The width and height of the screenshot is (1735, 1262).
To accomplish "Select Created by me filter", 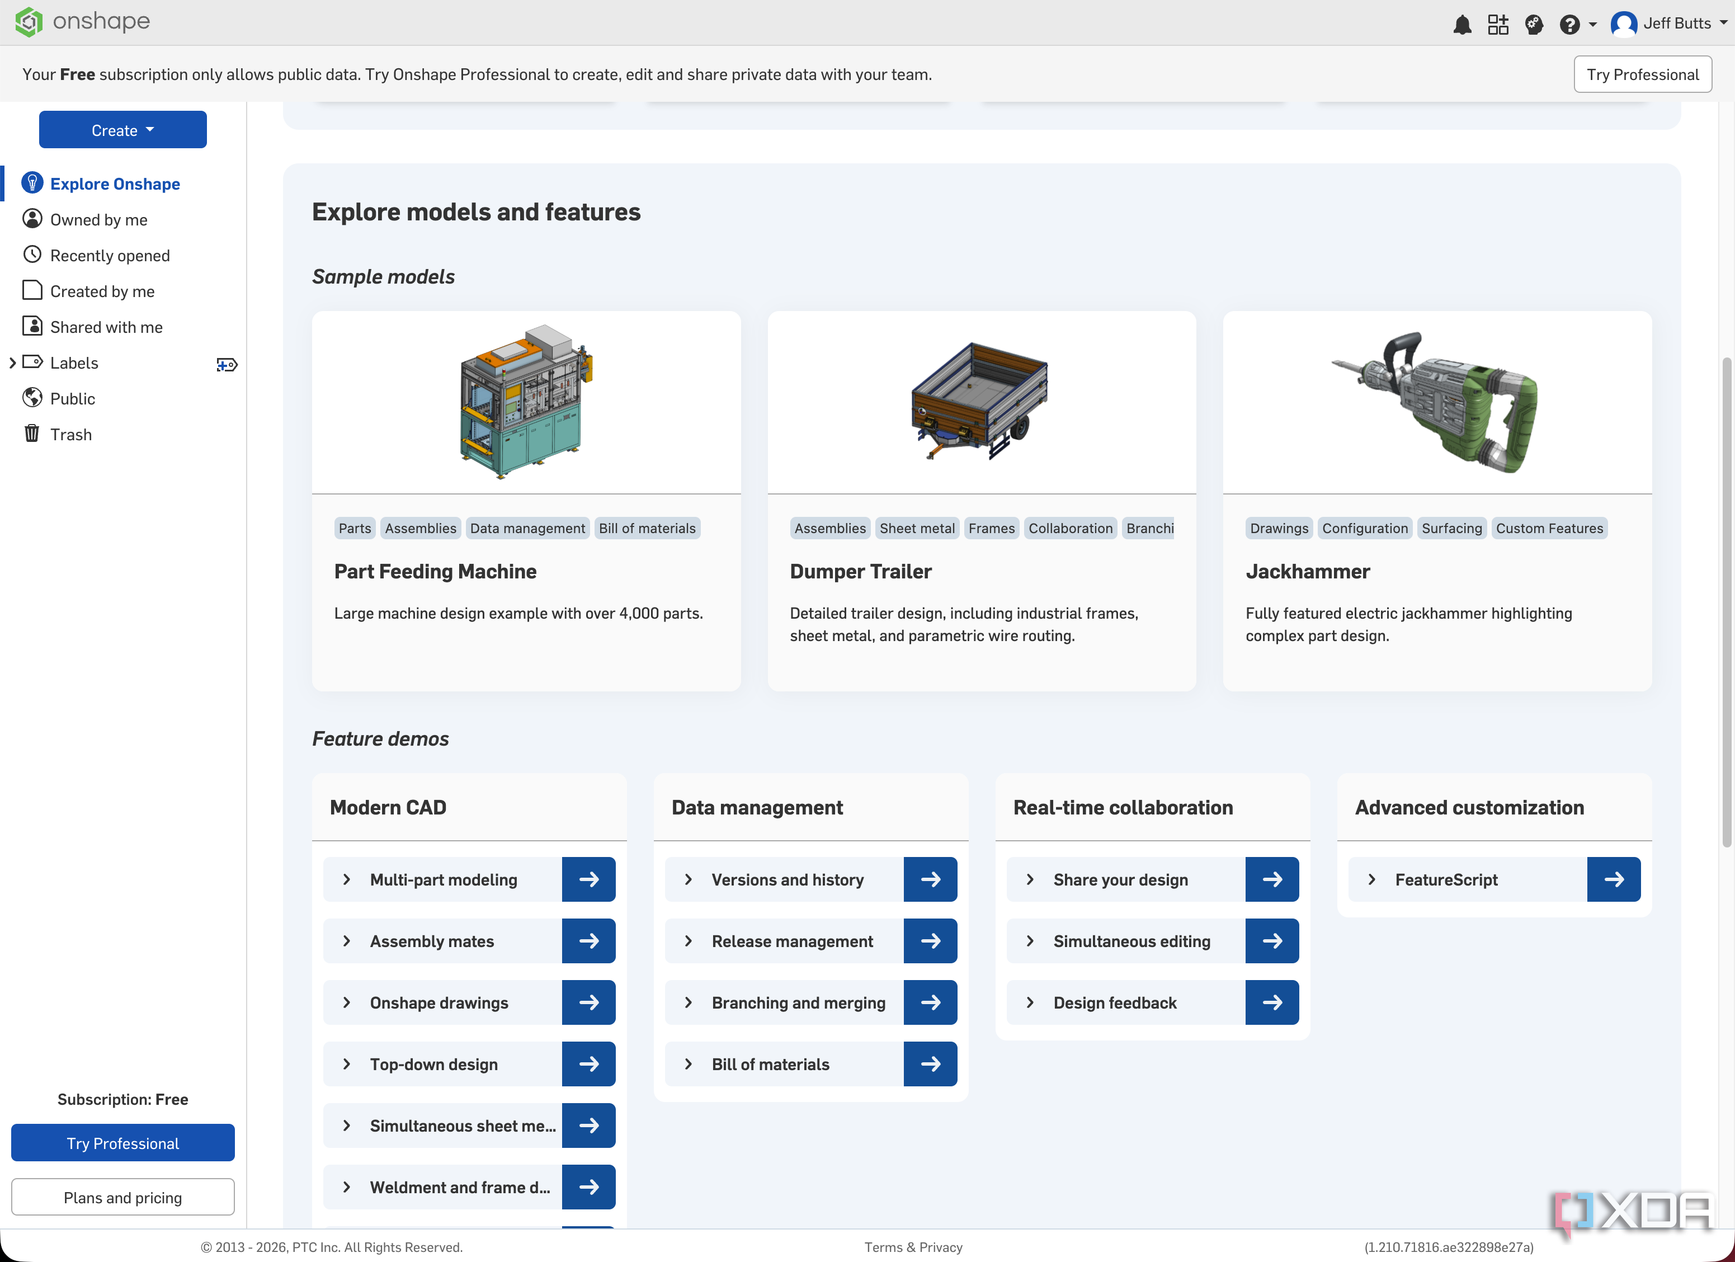I will click(x=102, y=291).
